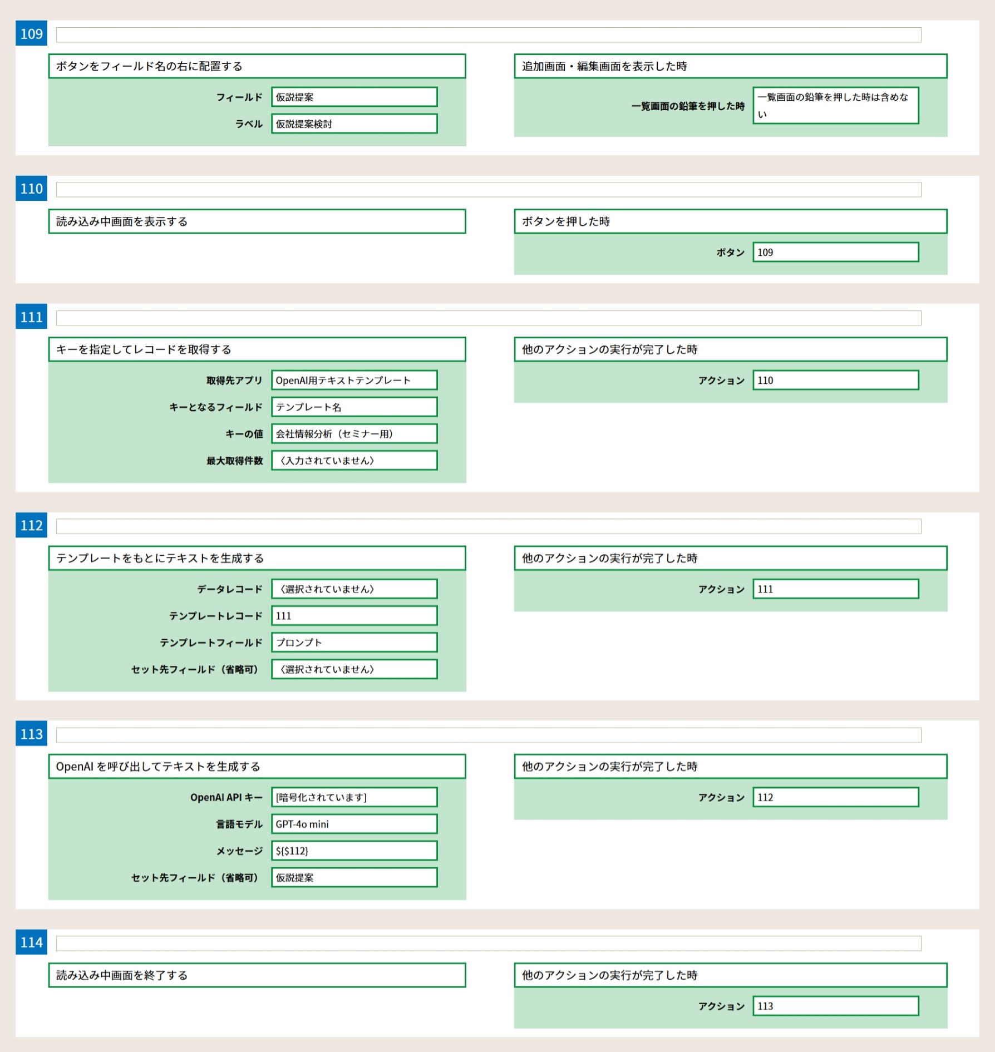This screenshot has width=995, height=1052.
Task: Open the 追加画面・編集画面を表示した時 condition header
Action: [730, 66]
